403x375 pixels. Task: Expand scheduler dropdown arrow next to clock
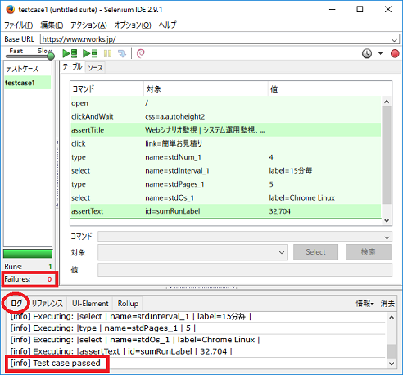pyautogui.click(x=380, y=53)
